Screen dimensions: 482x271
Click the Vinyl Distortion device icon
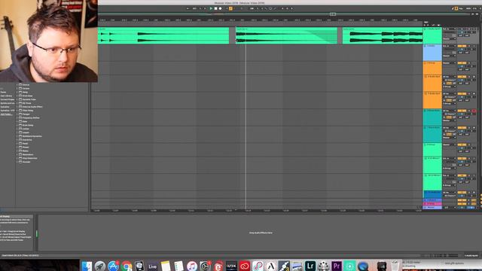coord(20,159)
